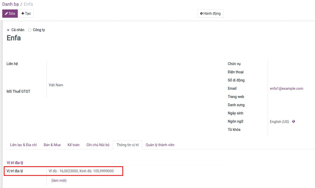Click the Enfa contact name heading
Screen dimensions: 315x188
click(x=14, y=38)
